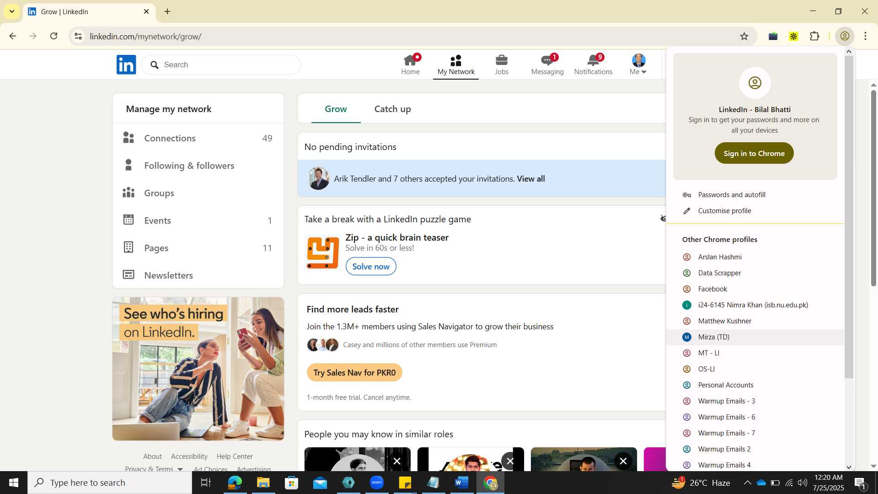The height and width of the screenshot is (494, 878).
Task: Go back to previous page
Action: pyautogui.click(x=13, y=37)
